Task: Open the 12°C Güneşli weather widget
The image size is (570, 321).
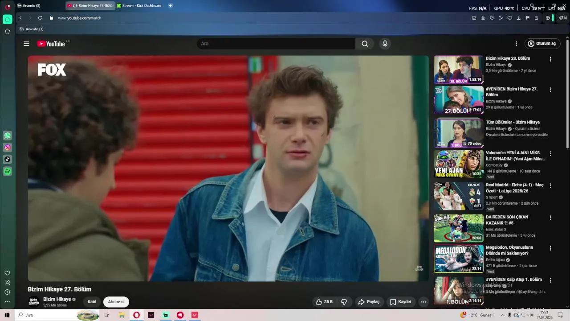Action: coord(477,315)
